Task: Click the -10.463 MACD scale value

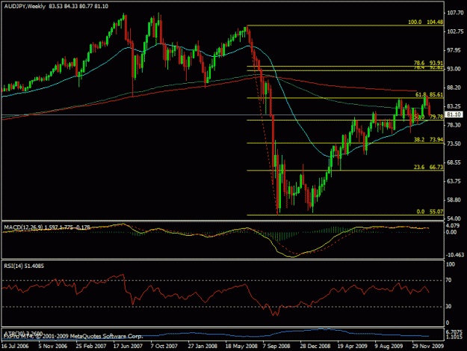Action: pyautogui.click(x=455, y=254)
